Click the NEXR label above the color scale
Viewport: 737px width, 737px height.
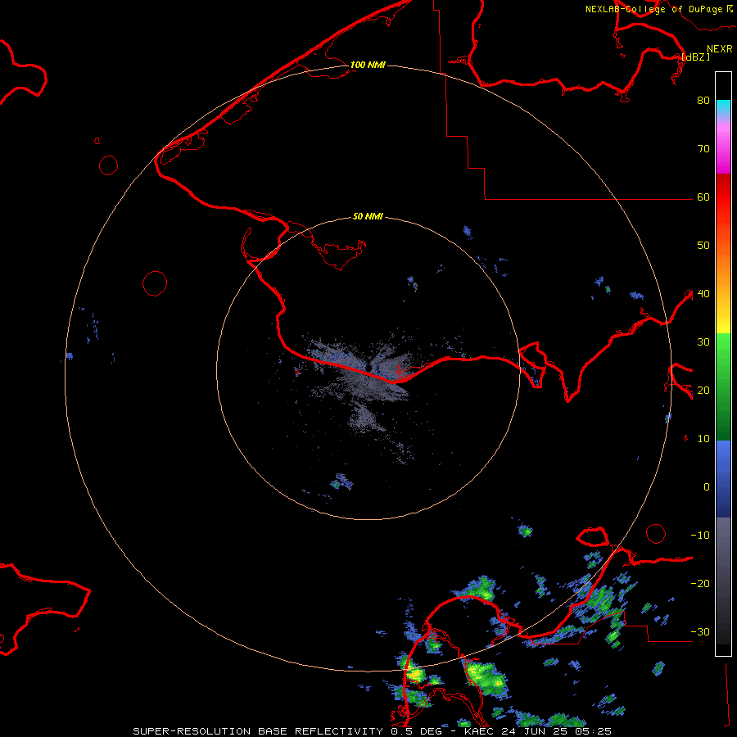tap(720, 49)
